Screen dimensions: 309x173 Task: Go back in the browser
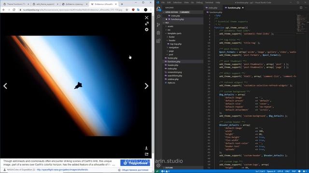point(4,10)
